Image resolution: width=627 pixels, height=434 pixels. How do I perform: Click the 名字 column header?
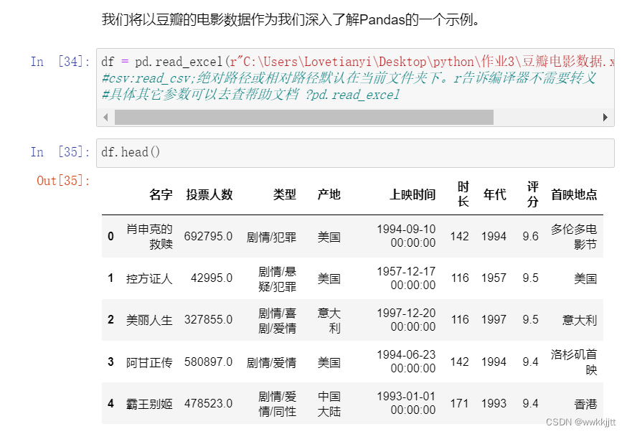[161, 194]
